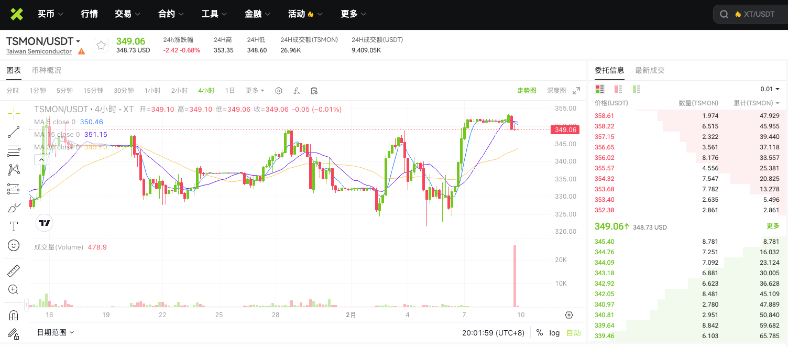Show sell orders only in order book

pyautogui.click(x=618, y=89)
